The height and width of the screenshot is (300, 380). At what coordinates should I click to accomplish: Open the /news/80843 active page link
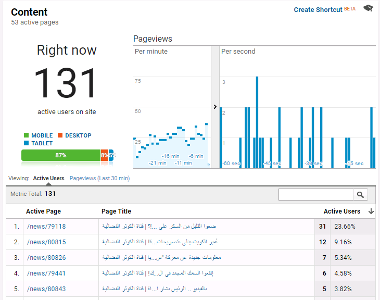46,289
